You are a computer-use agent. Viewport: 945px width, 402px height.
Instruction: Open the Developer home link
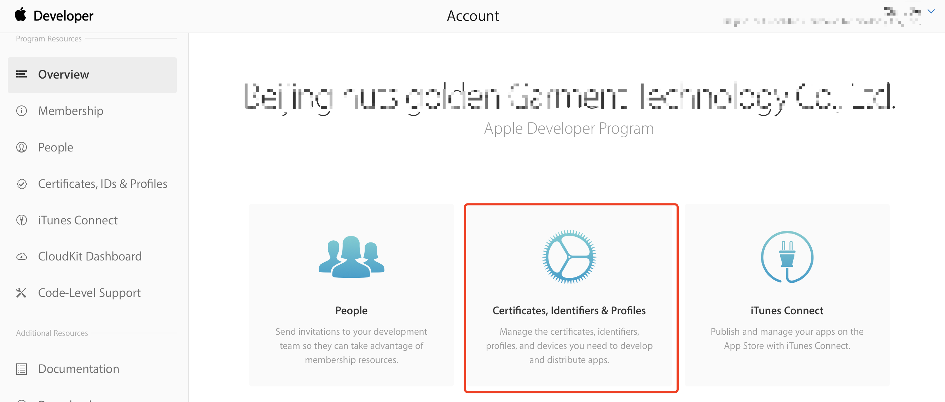63,16
